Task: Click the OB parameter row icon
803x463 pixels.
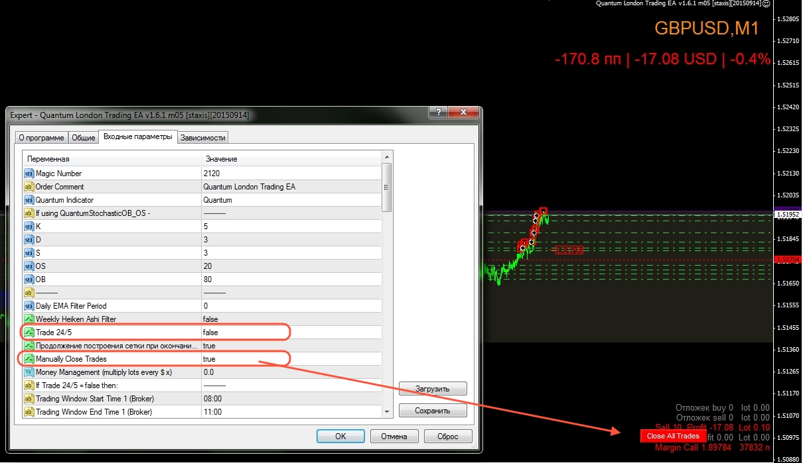Action: click(x=29, y=280)
